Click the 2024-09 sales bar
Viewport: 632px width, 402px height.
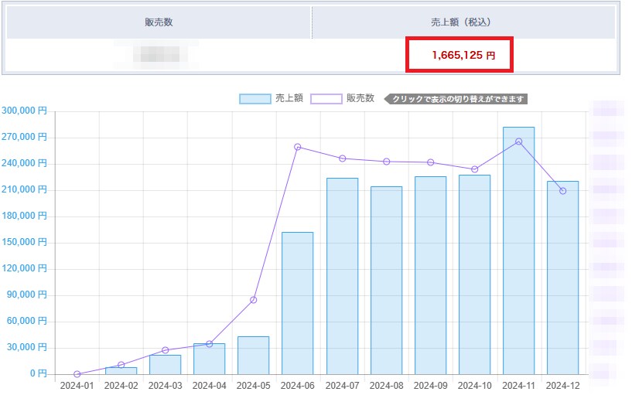tap(430, 275)
